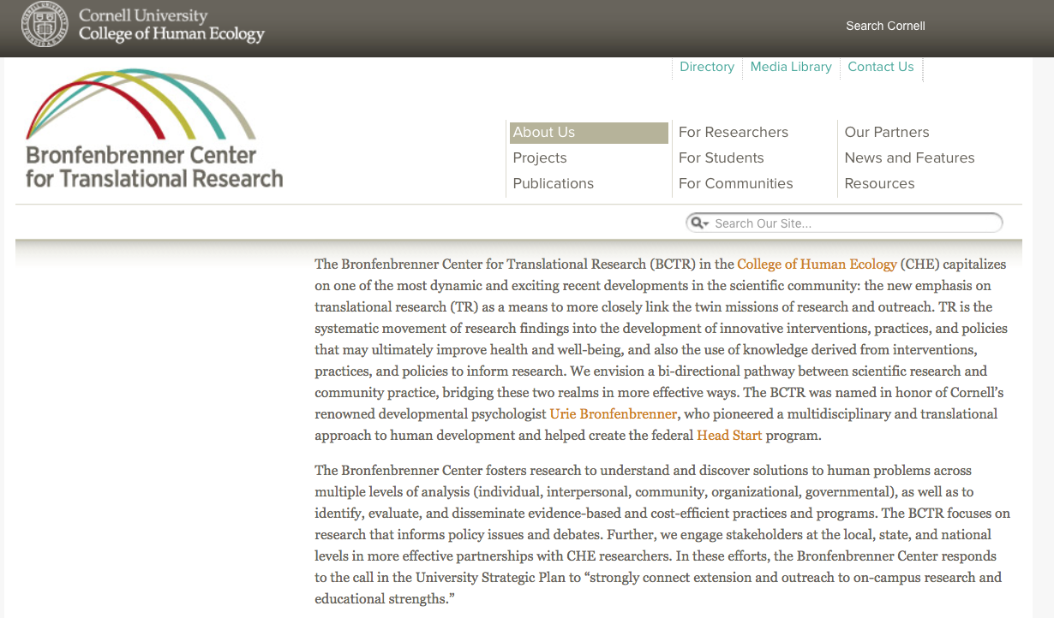Open the Directory link
1054x618 pixels.
[x=706, y=67]
